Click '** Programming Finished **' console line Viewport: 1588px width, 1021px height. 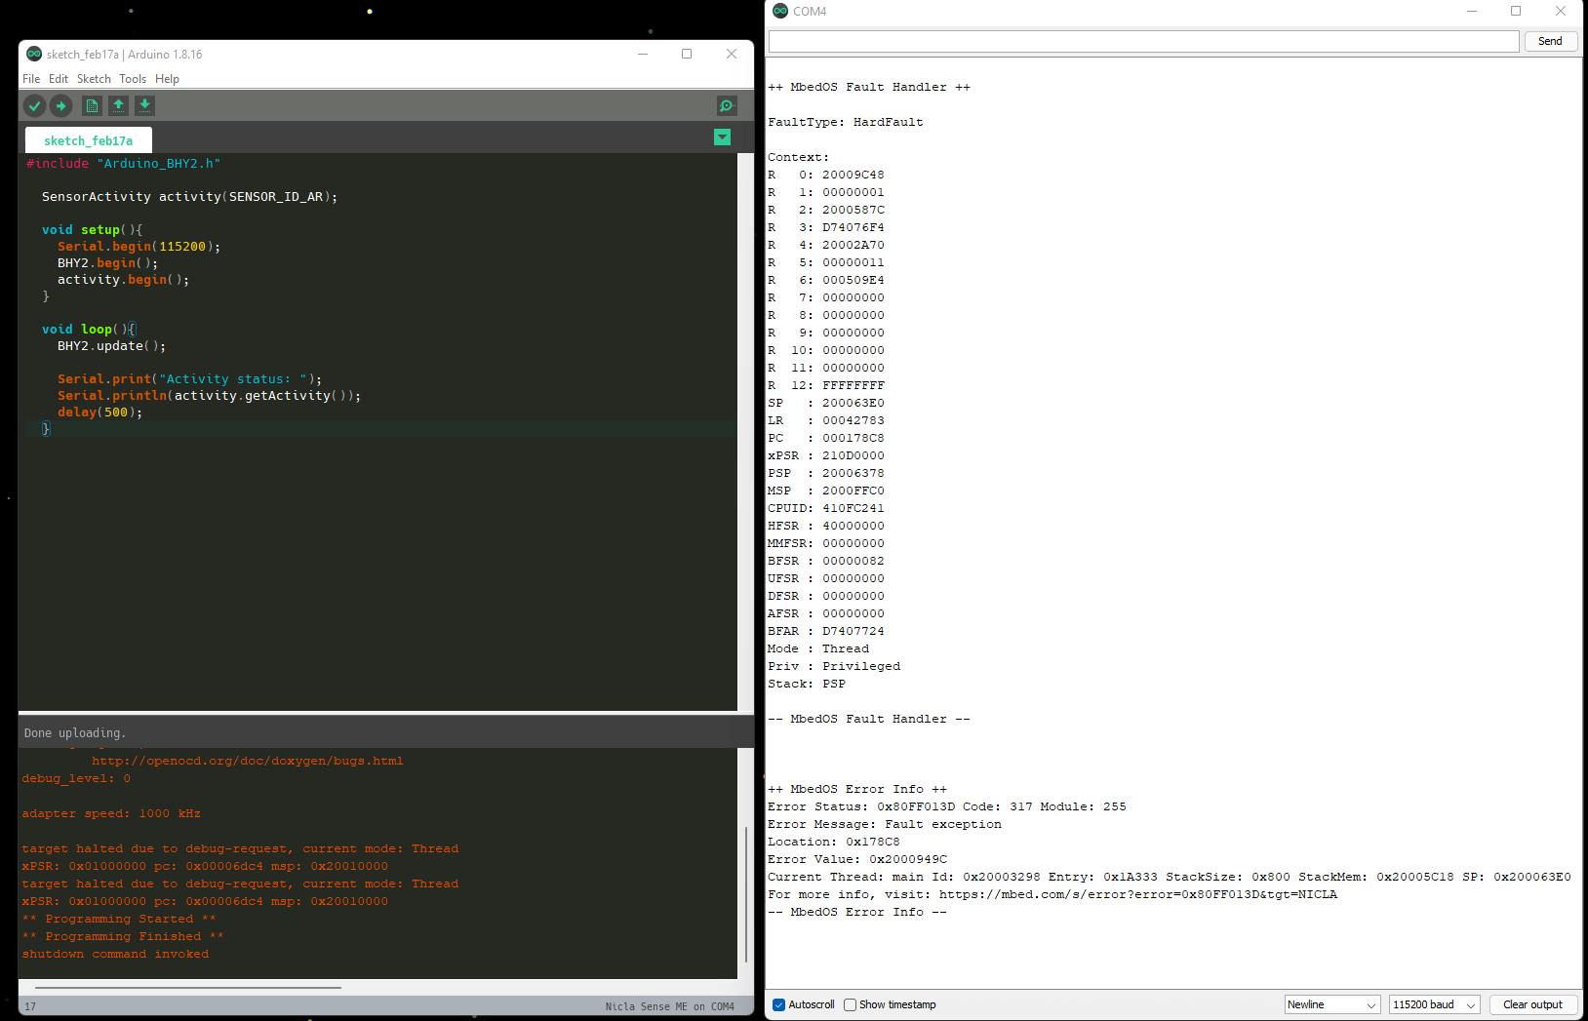(x=123, y=936)
